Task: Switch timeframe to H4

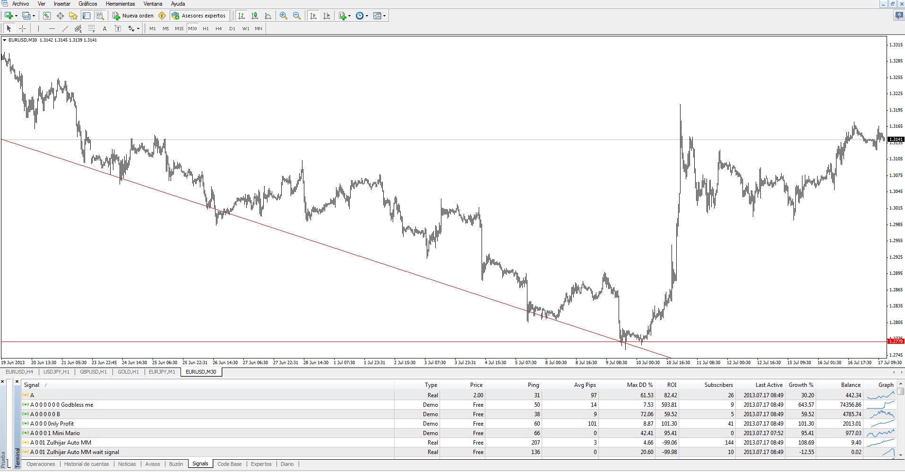Action: 219,28
